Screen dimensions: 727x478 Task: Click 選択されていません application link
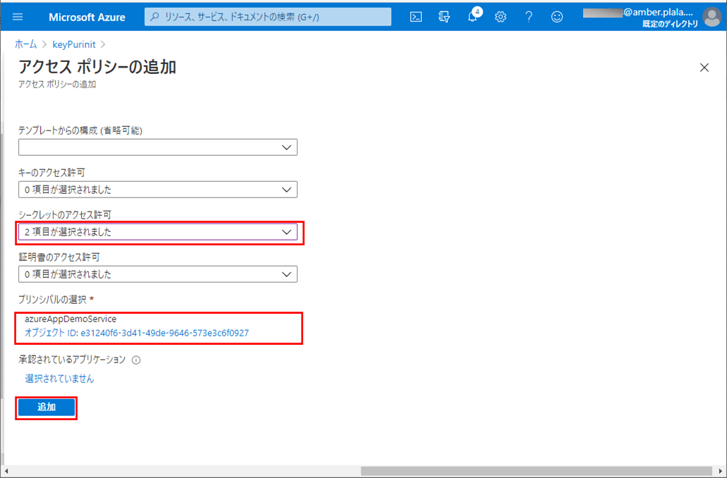pyautogui.click(x=59, y=379)
